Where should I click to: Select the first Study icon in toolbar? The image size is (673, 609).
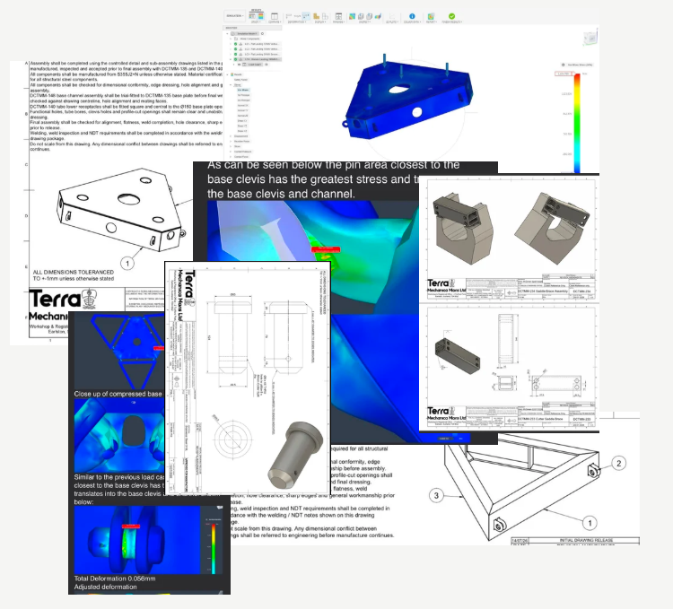click(252, 16)
